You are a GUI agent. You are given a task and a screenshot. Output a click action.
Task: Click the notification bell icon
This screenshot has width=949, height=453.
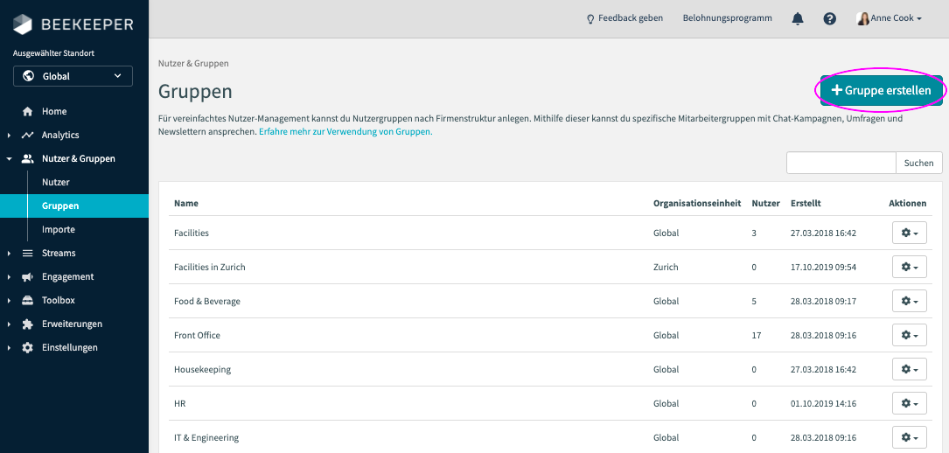[x=797, y=18]
